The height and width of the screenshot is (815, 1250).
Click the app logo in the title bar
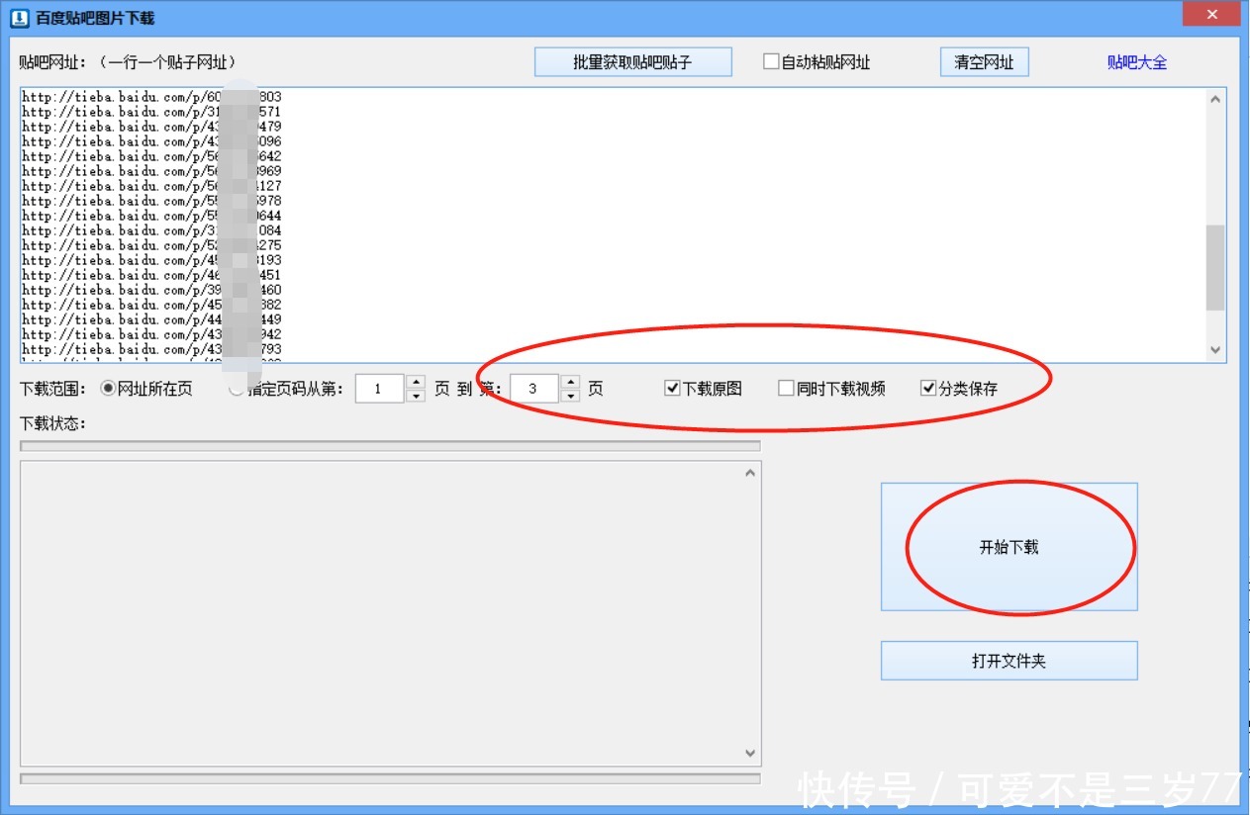[x=18, y=15]
